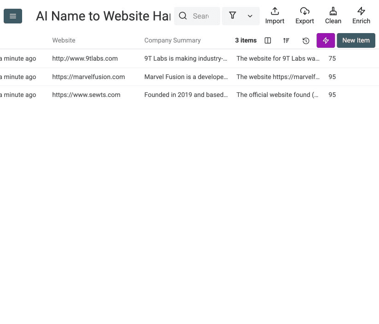The height and width of the screenshot is (324, 379).
Task: Click 'The website for 9T Labs wa...' cell
Action: [278, 58]
